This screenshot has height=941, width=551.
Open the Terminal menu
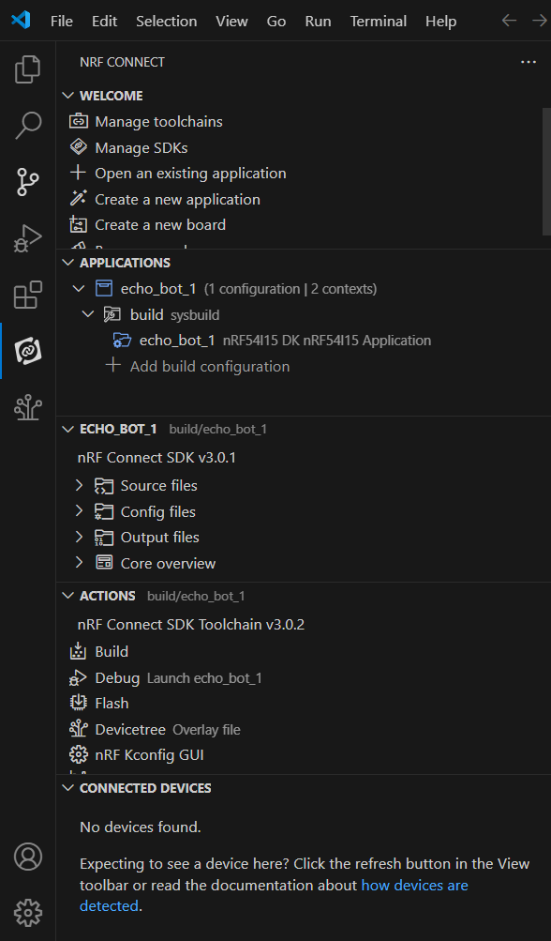pos(379,21)
